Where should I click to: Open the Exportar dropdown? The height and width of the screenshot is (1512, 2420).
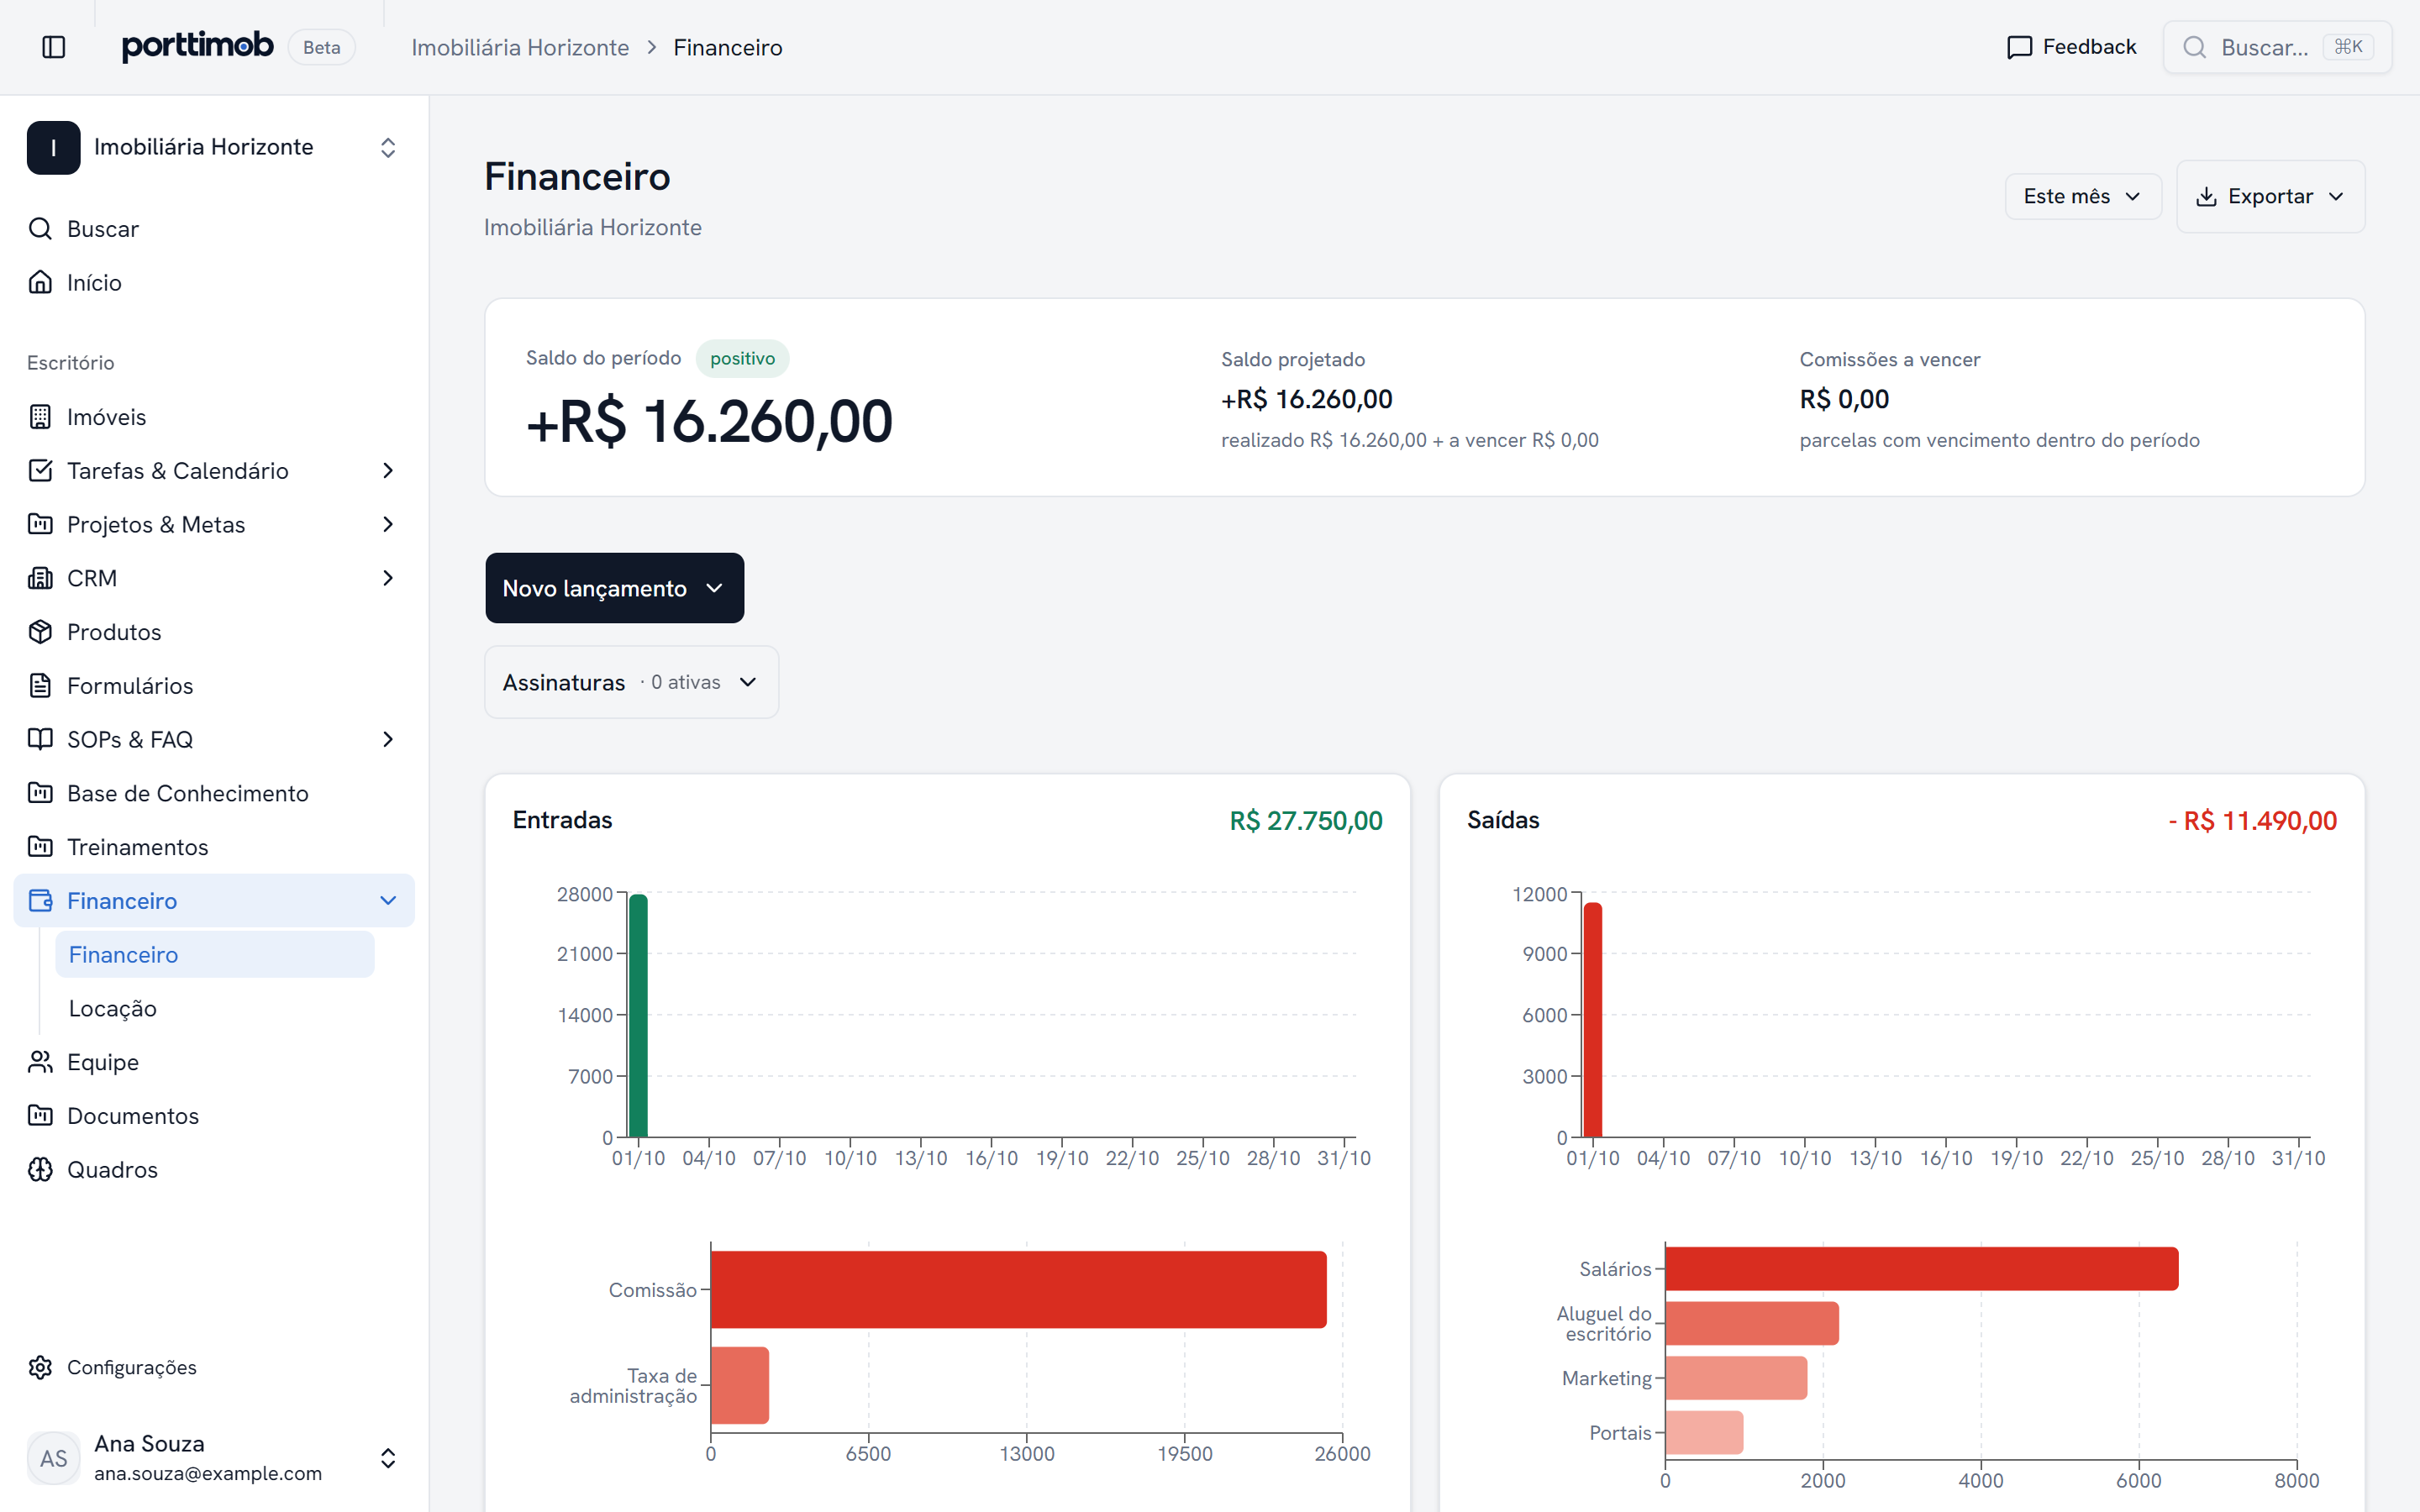tap(2270, 197)
